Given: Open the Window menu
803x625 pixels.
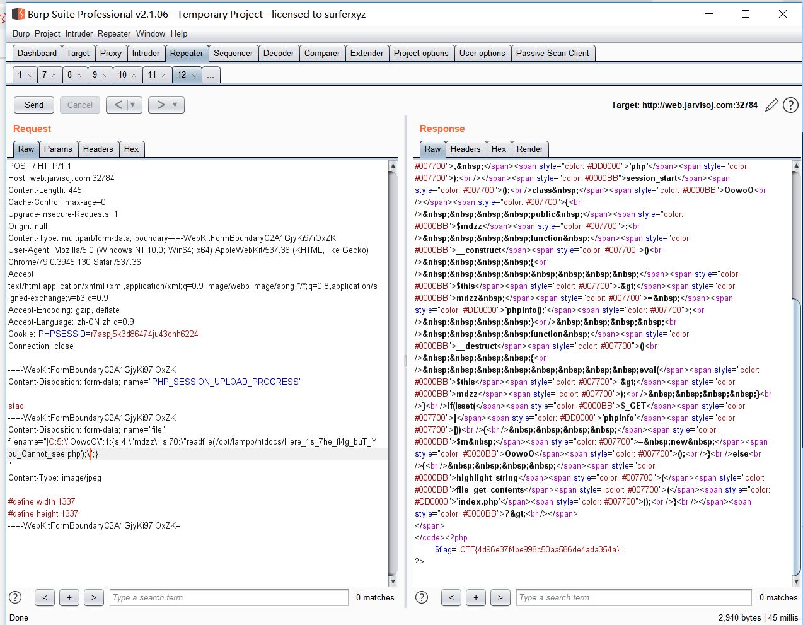Looking at the screenshot, I should [151, 33].
